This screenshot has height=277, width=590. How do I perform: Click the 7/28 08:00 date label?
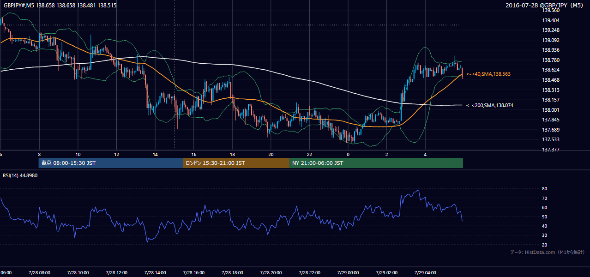(x=39, y=272)
